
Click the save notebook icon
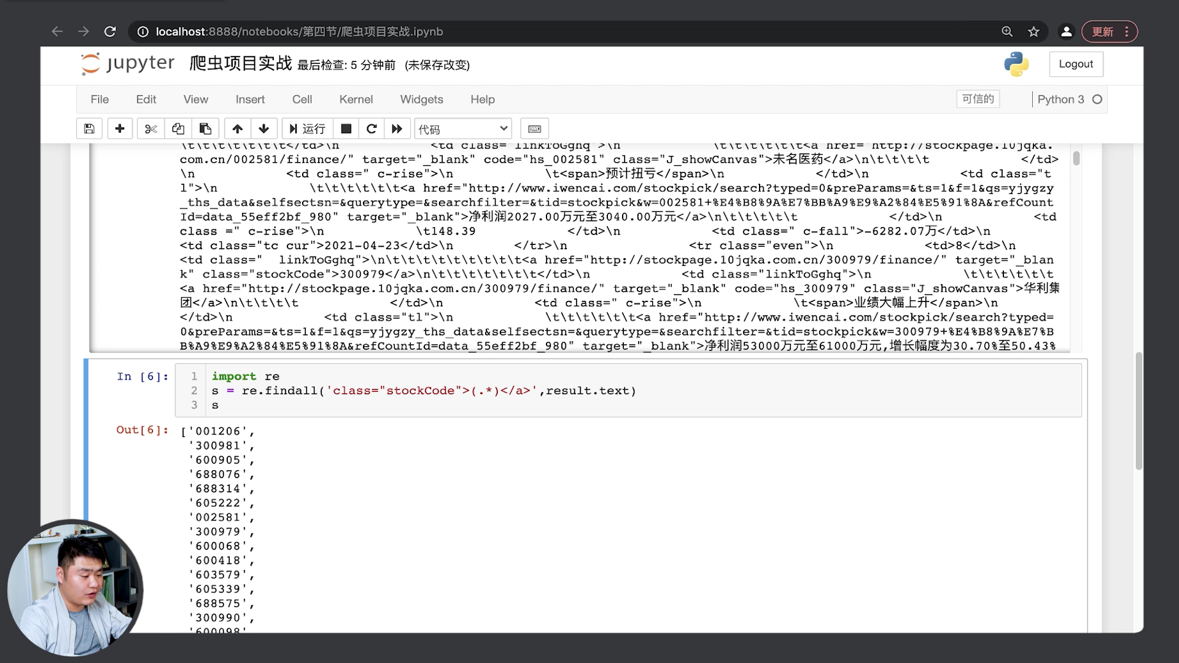pos(89,129)
